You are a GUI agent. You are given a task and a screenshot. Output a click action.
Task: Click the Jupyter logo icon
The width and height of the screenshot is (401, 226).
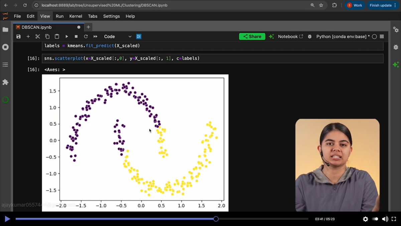pyautogui.click(x=5, y=16)
